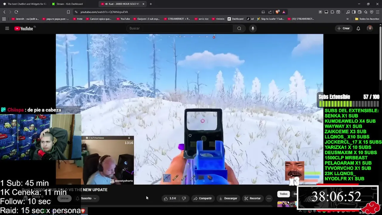The image size is (382, 215).
Task: Open the Todos los favoritos folder
Action: coord(367,19)
